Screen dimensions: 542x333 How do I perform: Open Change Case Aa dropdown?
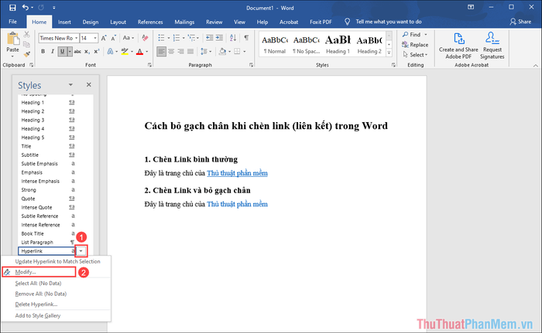tap(129, 38)
